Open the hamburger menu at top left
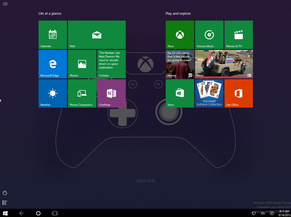This screenshot has height=217, width=291. point(5,4)
